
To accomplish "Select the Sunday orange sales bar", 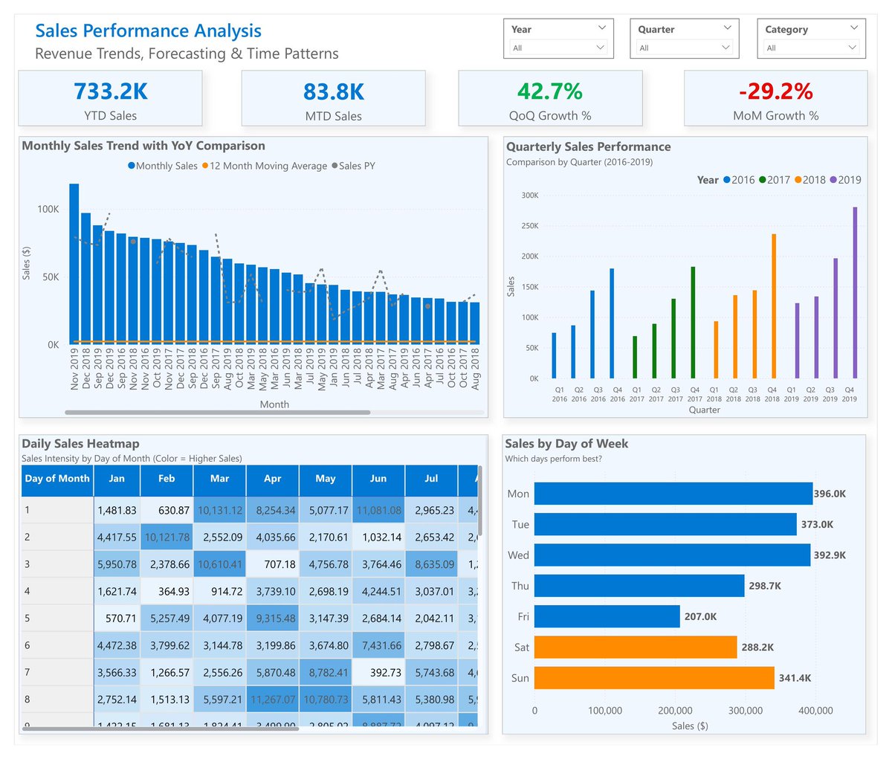I will 654,678.
